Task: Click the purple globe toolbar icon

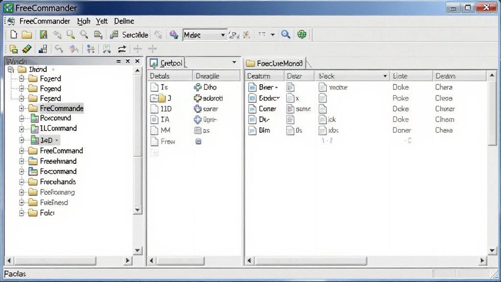Action: coord(174,35)
